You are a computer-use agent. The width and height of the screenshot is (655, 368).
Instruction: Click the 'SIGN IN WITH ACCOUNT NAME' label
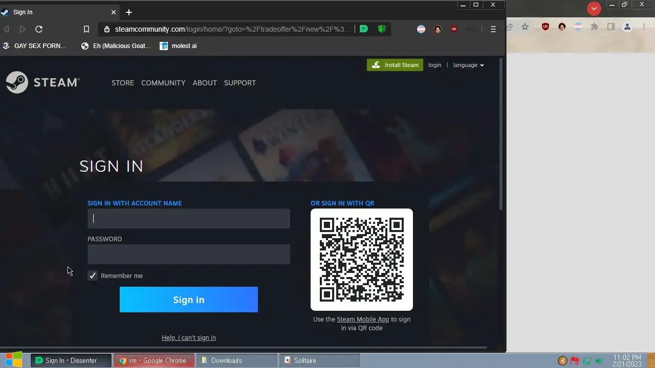[135, 203]
